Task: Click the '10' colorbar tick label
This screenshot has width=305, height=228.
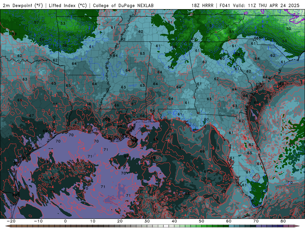Action: pos(93,221)
